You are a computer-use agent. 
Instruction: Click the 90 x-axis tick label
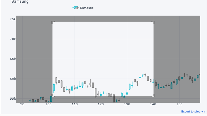[x=22, y=104]
